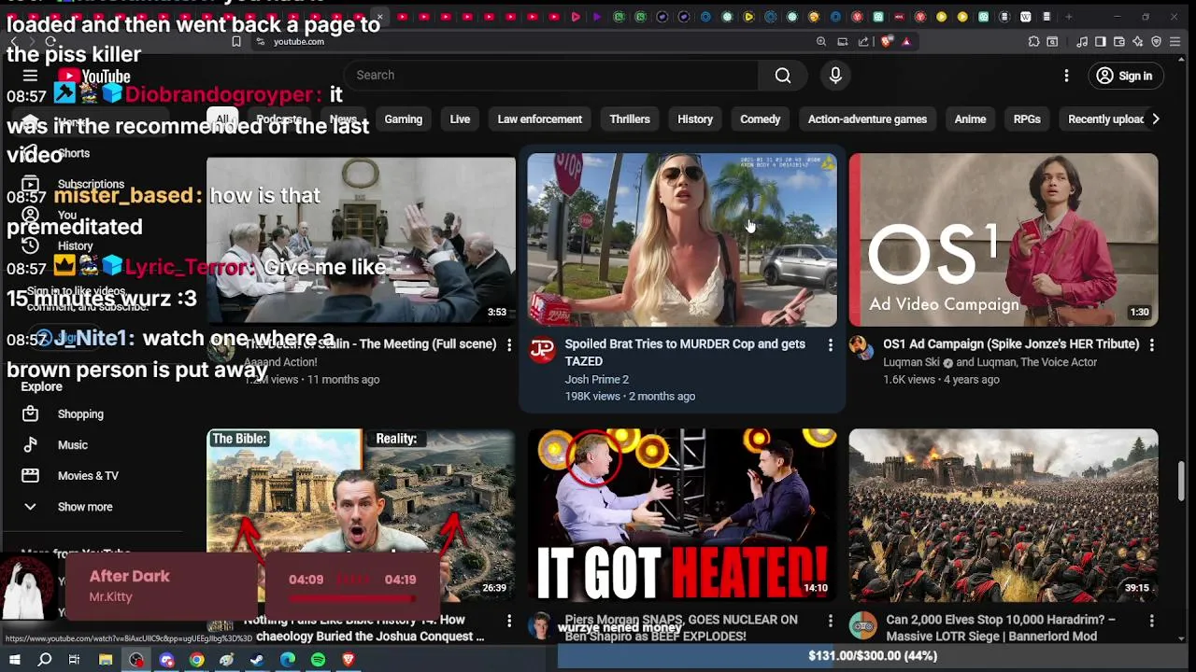Open a new browser tab with plus
The height and width of the screenshot is (672, 1196).
coord(1069,17)
